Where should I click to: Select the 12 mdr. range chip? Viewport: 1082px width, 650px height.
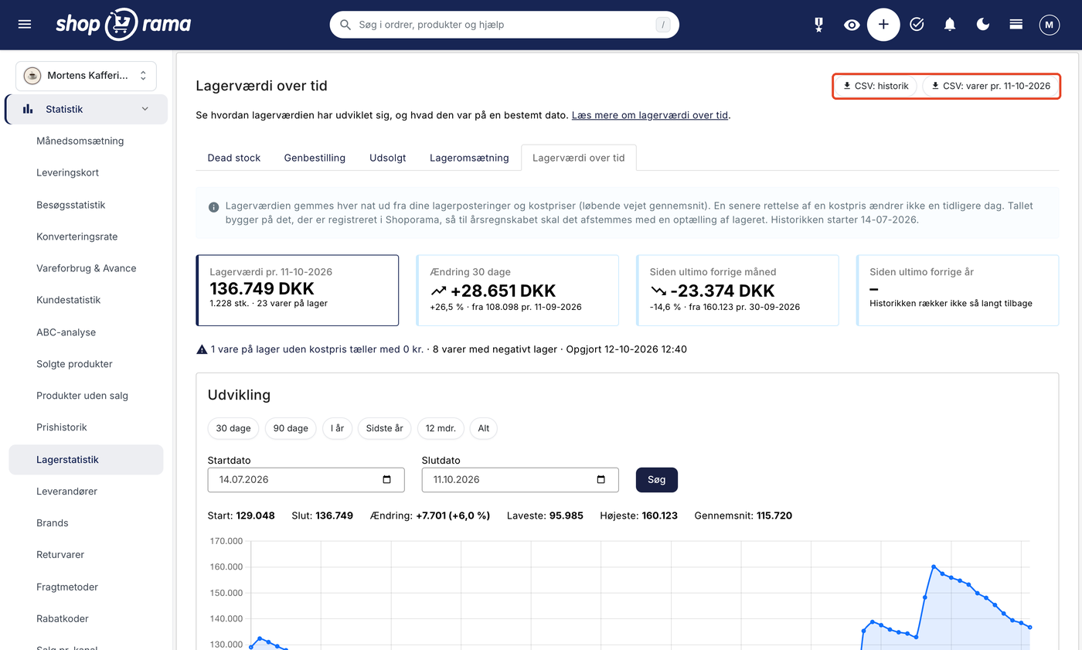tap(441, 428)
